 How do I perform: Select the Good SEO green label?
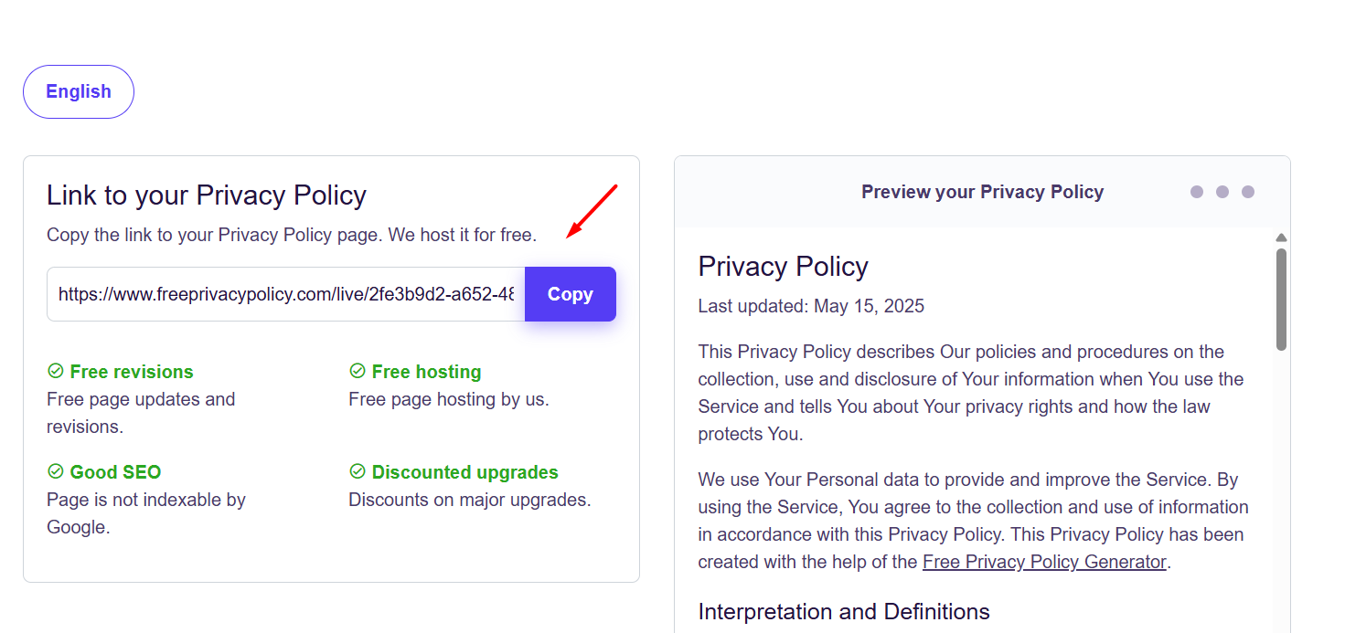[115, 472]
